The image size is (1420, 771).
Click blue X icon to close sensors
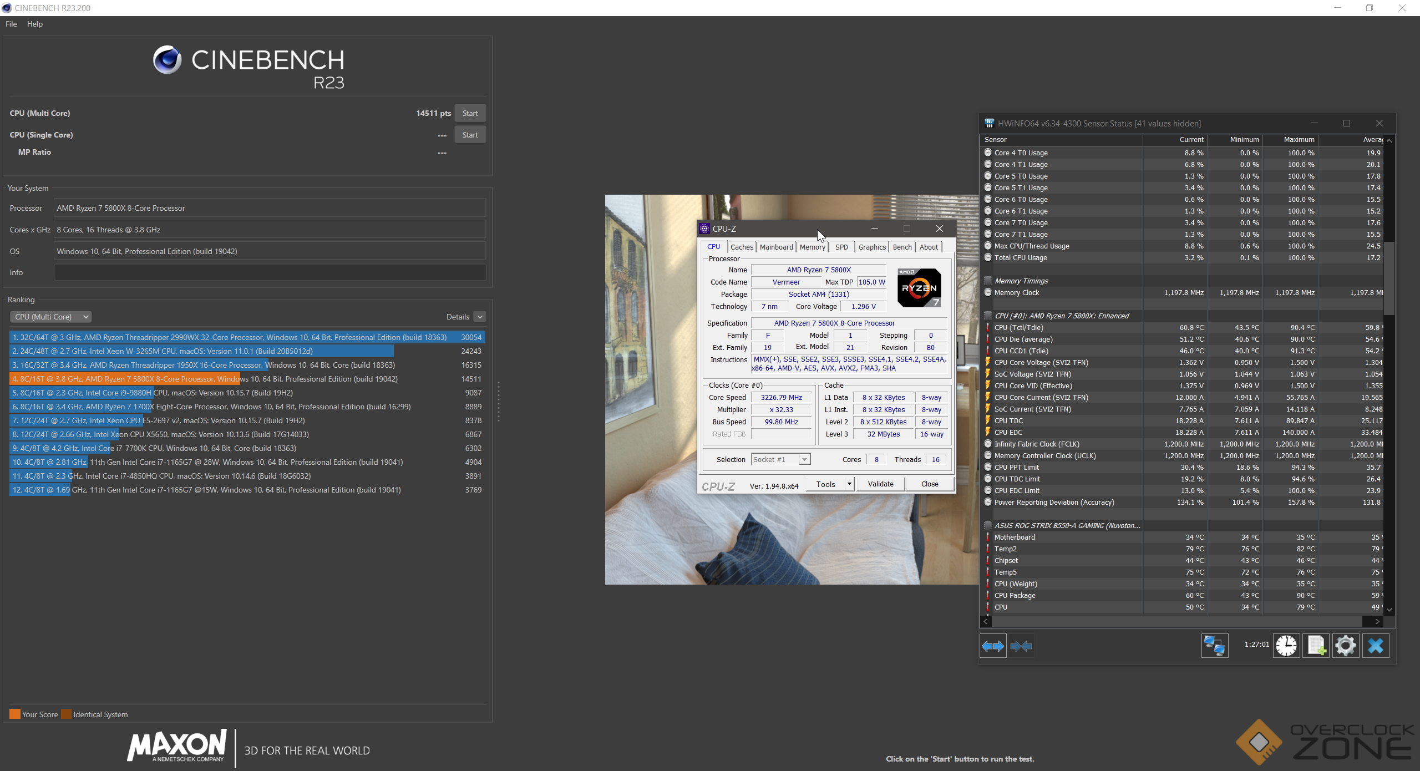tap(1375, 646)
